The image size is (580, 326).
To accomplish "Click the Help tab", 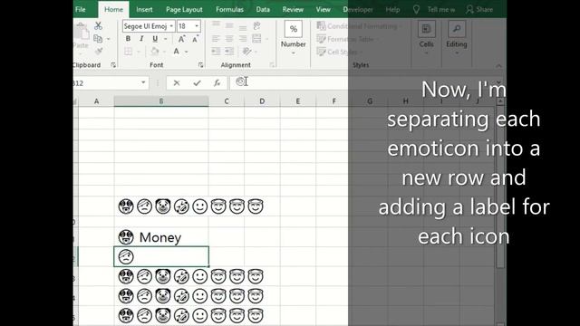I will 392,10.
